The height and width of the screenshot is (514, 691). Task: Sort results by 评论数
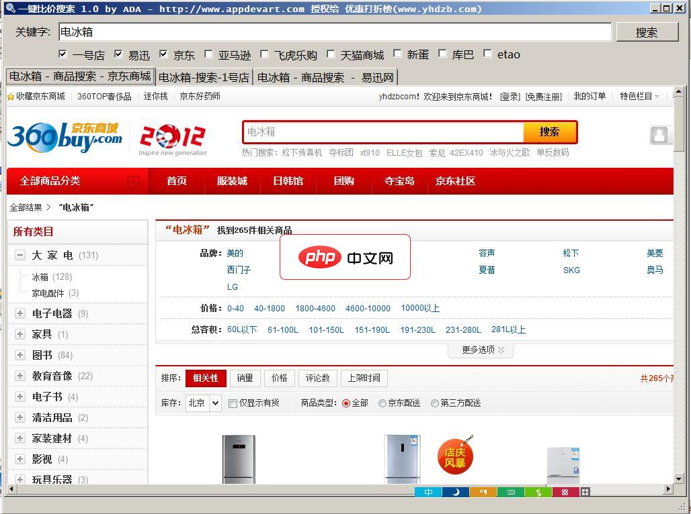[x=318, y=378]
